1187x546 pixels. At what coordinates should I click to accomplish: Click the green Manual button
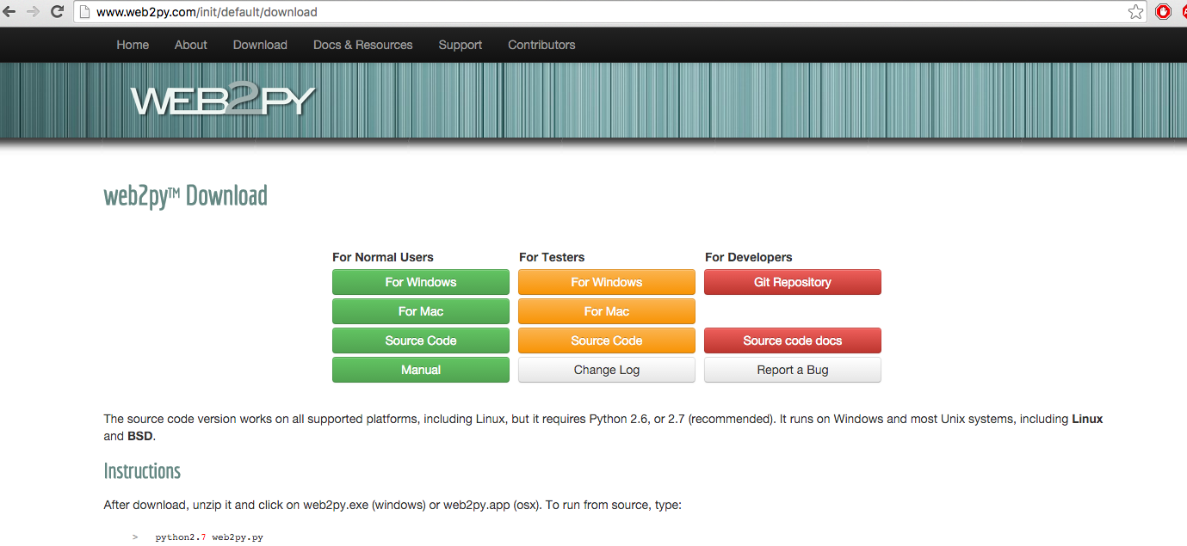tap(420, 370)
